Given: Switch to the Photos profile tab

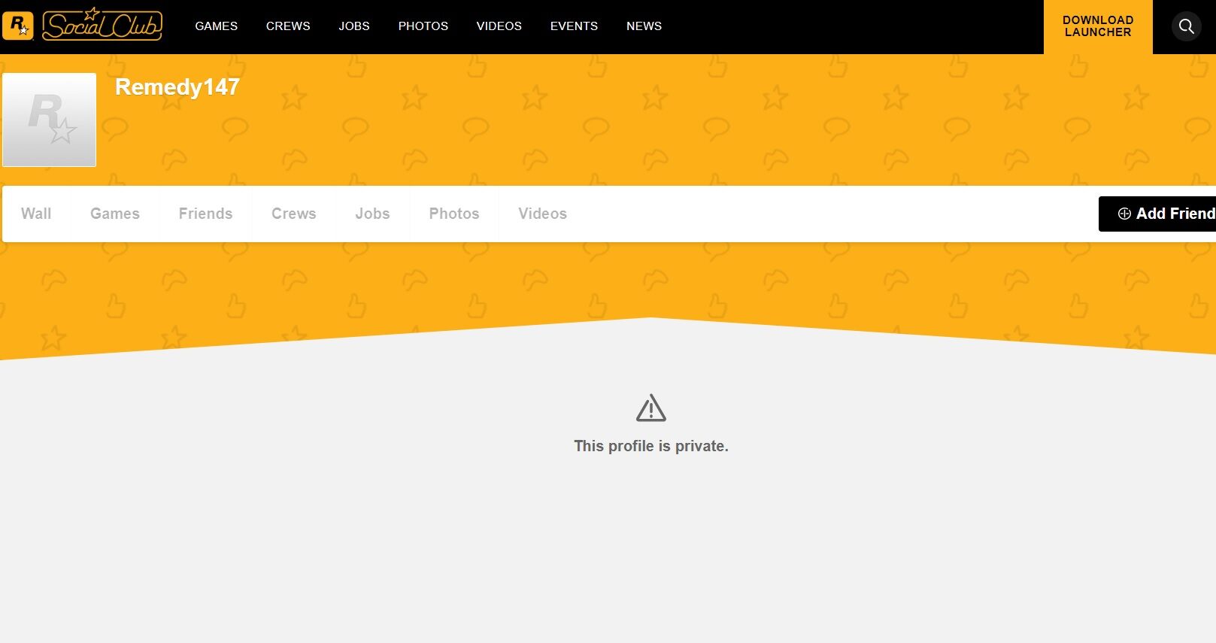Looking at the screenshot, I should pos(454,214).
